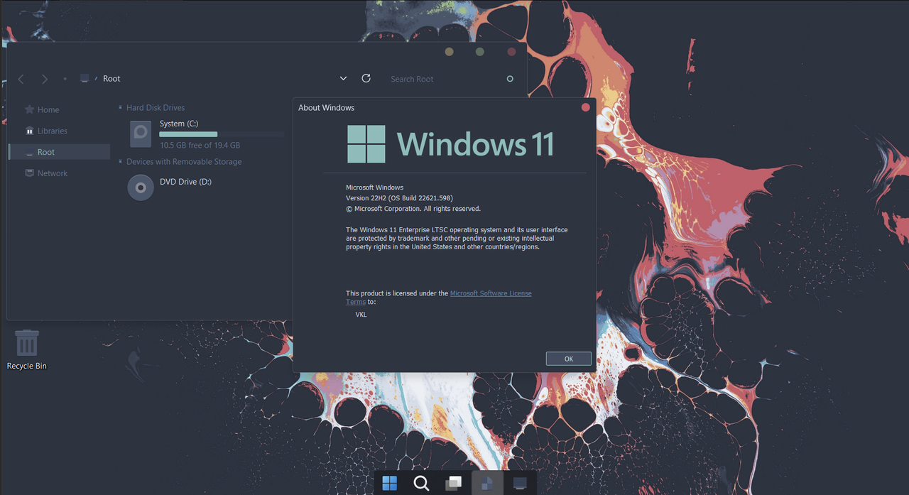Image resolution: width=909 pixels, height=495 pixels.
Task: Click the 'Microsoft Windows' text line
Action: tap(374, 187)
